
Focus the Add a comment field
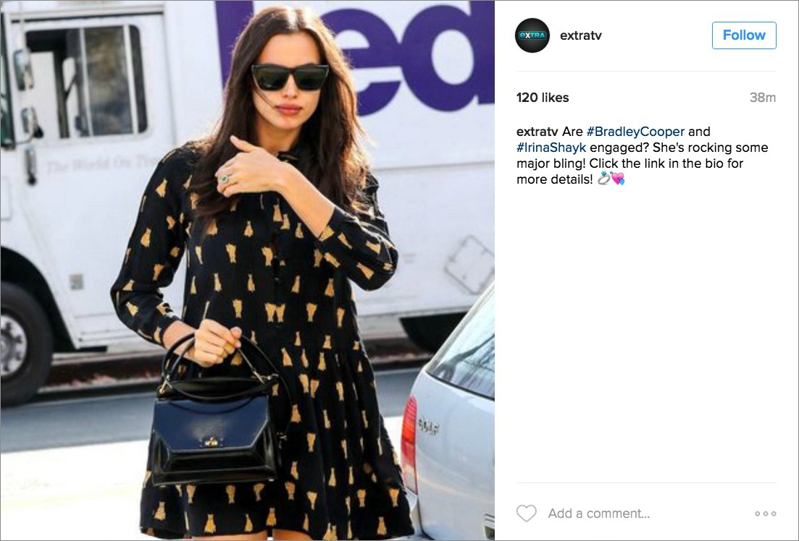coord(599,513)
